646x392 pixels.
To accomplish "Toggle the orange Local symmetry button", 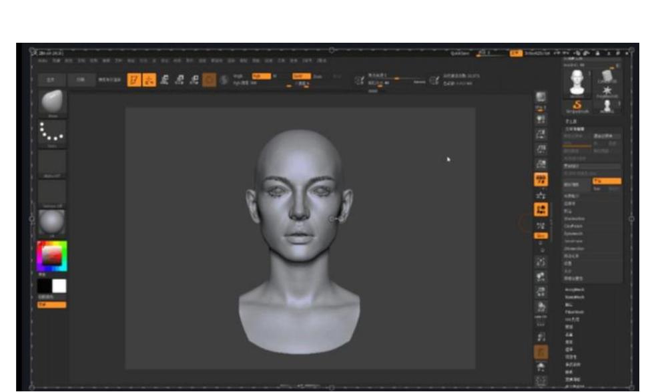I will click(541, 210).
